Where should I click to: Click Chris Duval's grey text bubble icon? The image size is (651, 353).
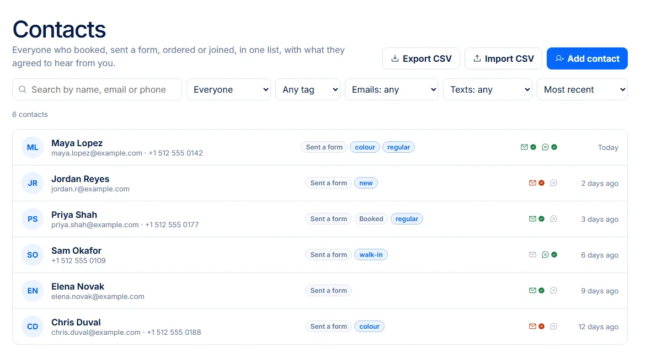point(553,327)
